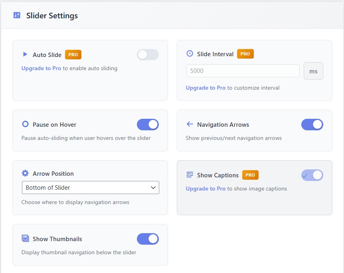Click the Show Captions lines icon
The width and height of the screenshot is (344, 273).
(190, 175)
